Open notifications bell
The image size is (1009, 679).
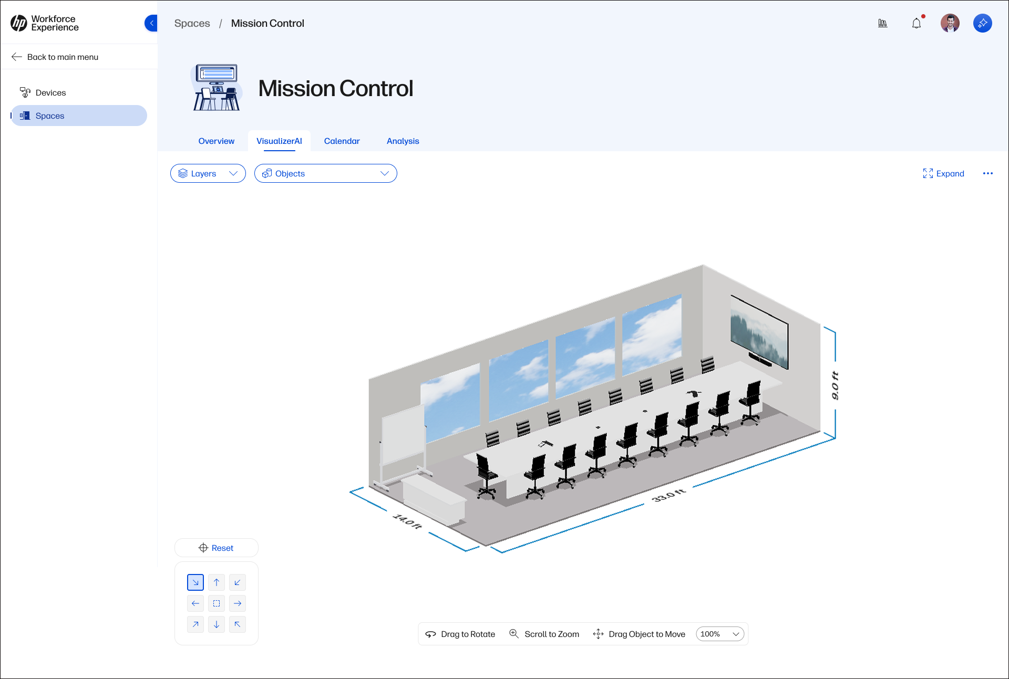[x=917, y=23]
